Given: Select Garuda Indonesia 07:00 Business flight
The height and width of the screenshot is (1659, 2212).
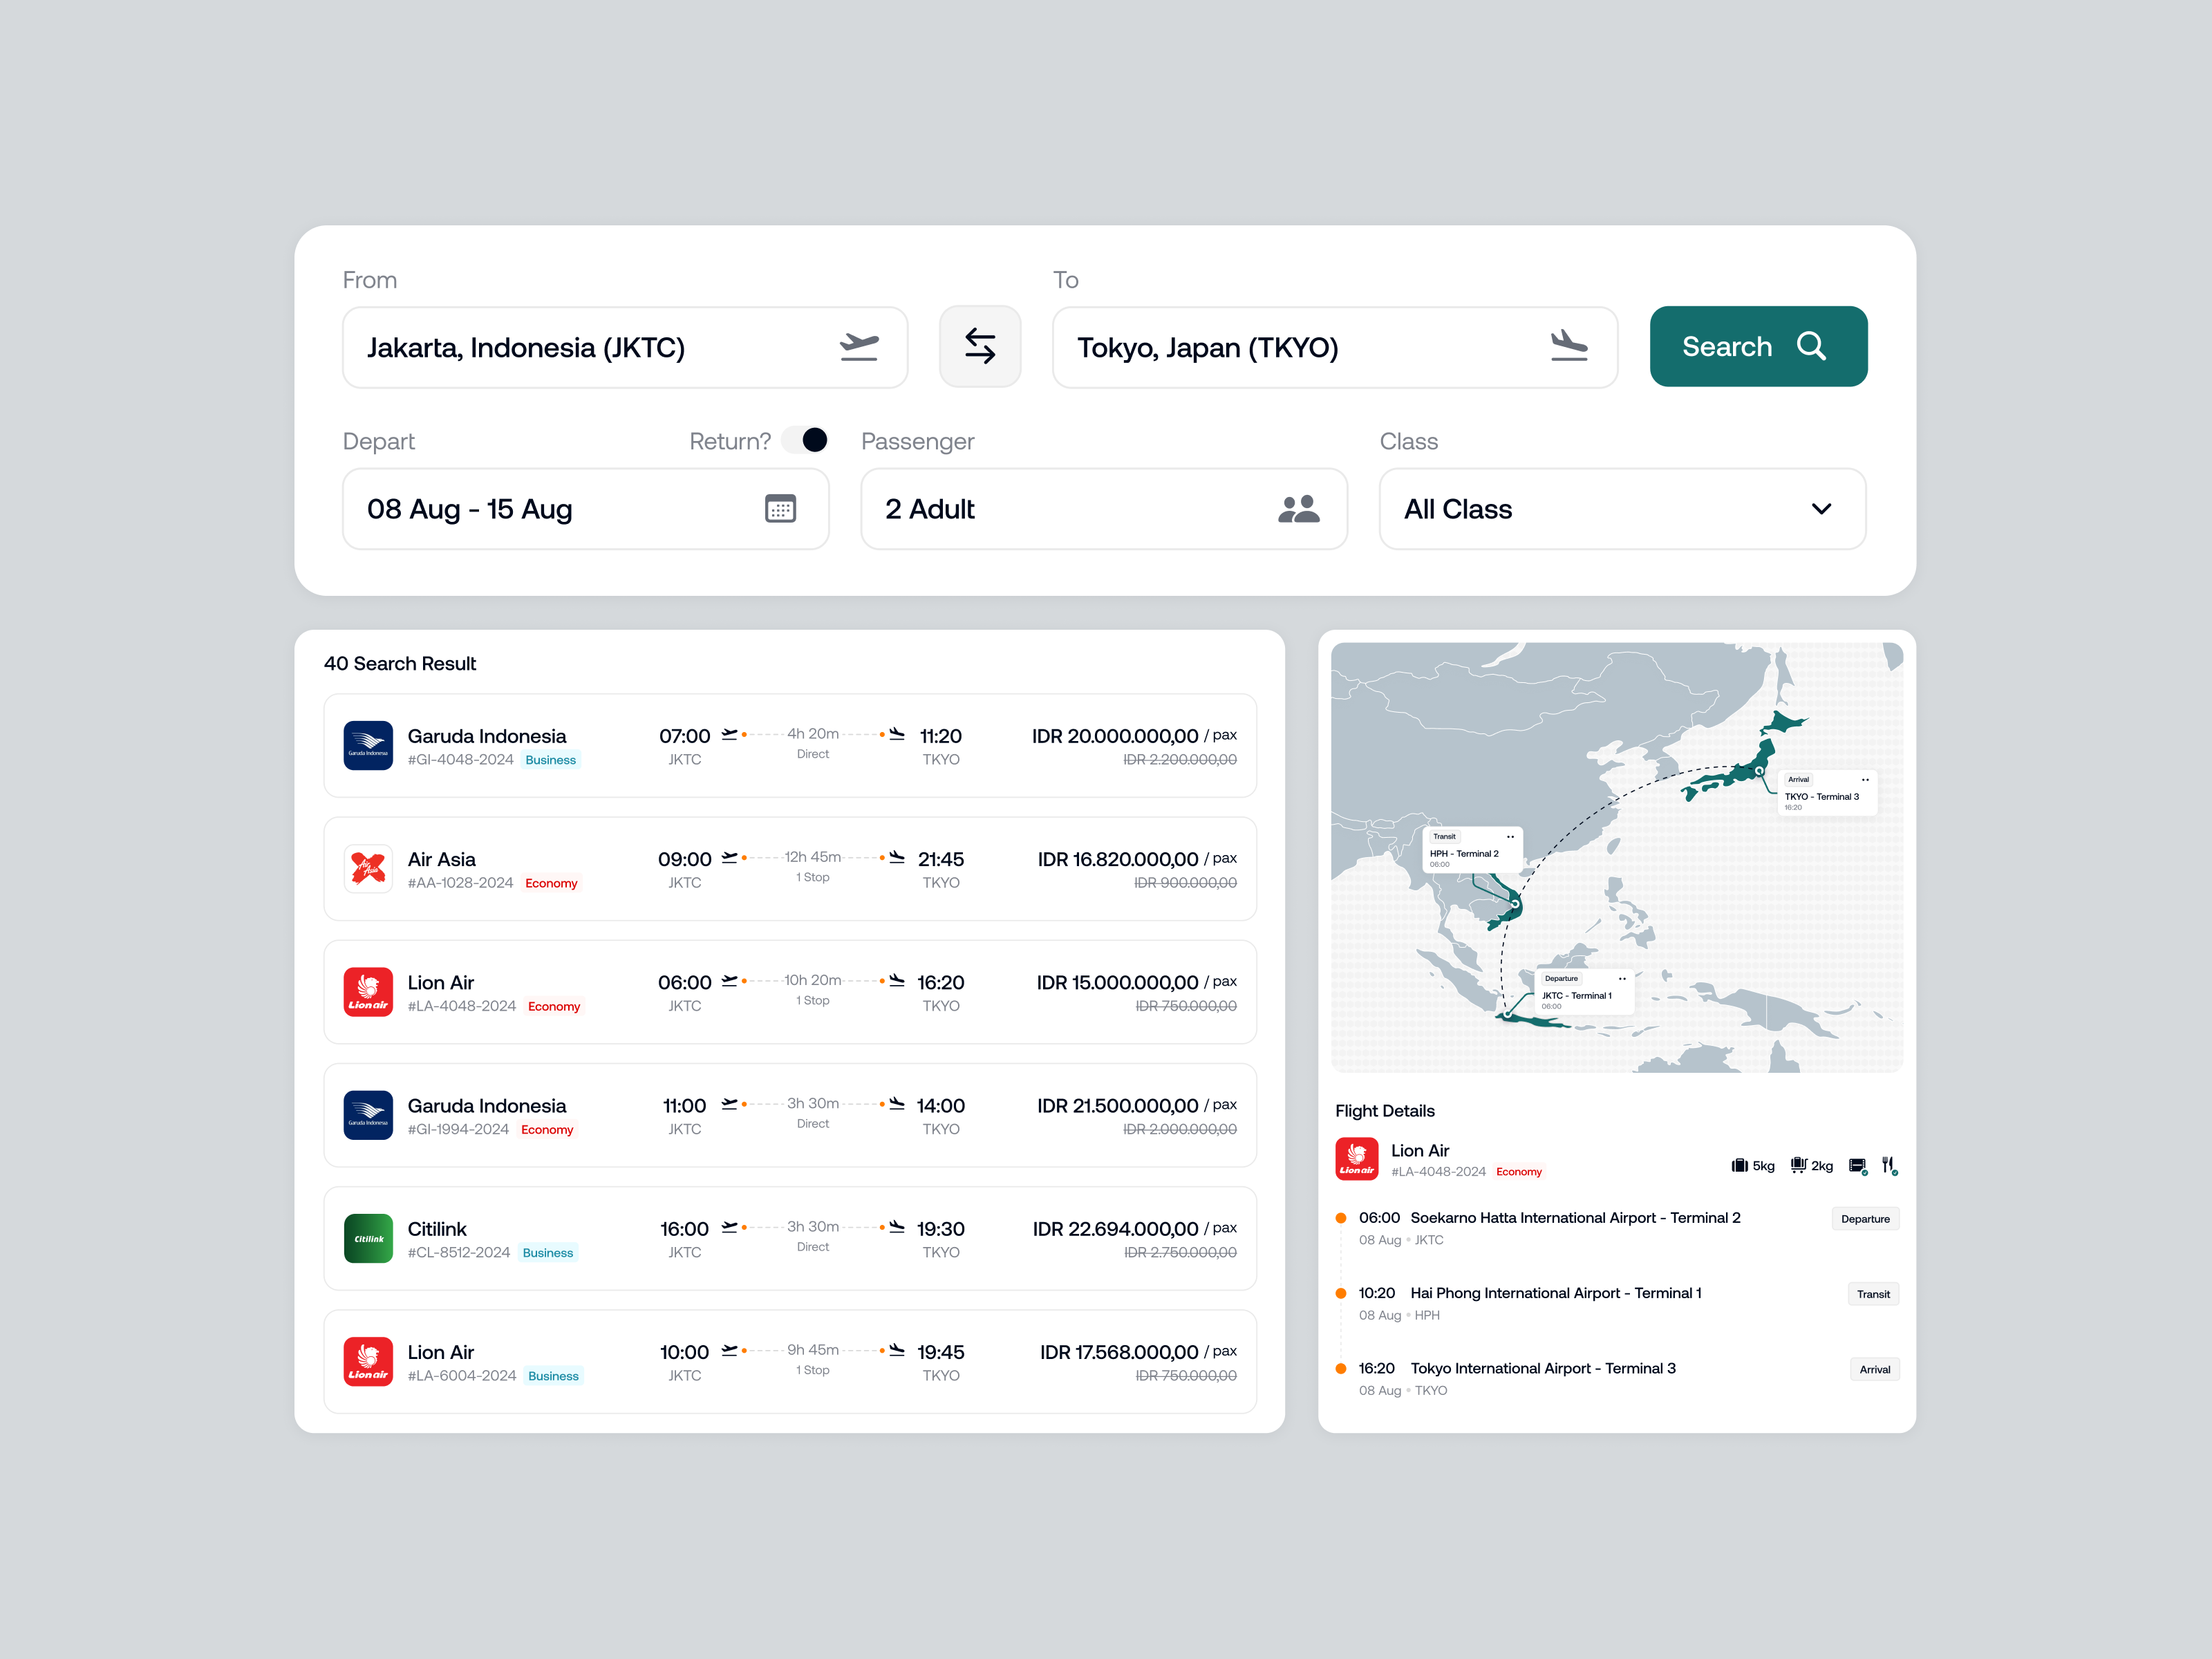Looking at the screenshot, I should 789,746.
